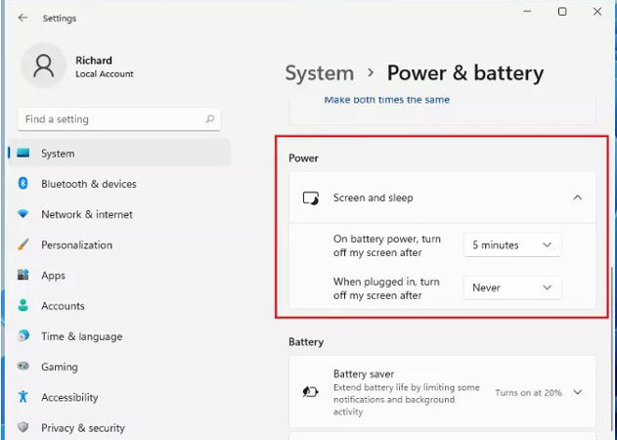This screenshot has width=617, height=440.
Task: Click the Personalization paintbrush icon
Action: click(23, 245)
